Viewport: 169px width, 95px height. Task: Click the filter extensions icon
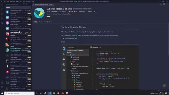[x=24, y=4]
